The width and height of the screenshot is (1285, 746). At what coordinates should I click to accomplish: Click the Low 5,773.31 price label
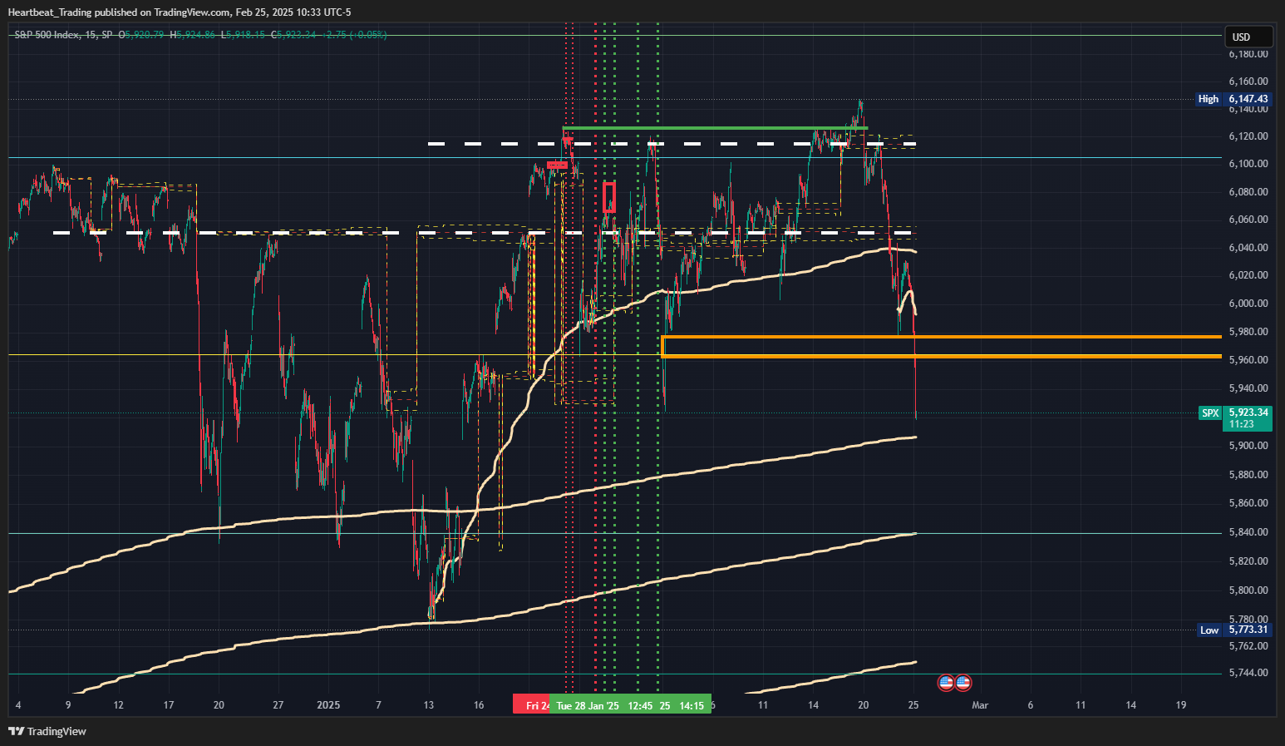(x=1234, y=630)
